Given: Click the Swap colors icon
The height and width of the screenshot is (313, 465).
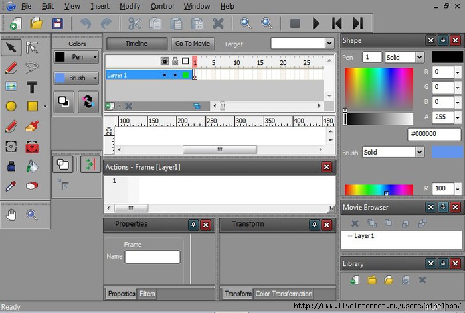Looking at the screenshot, I should point(88,101).
